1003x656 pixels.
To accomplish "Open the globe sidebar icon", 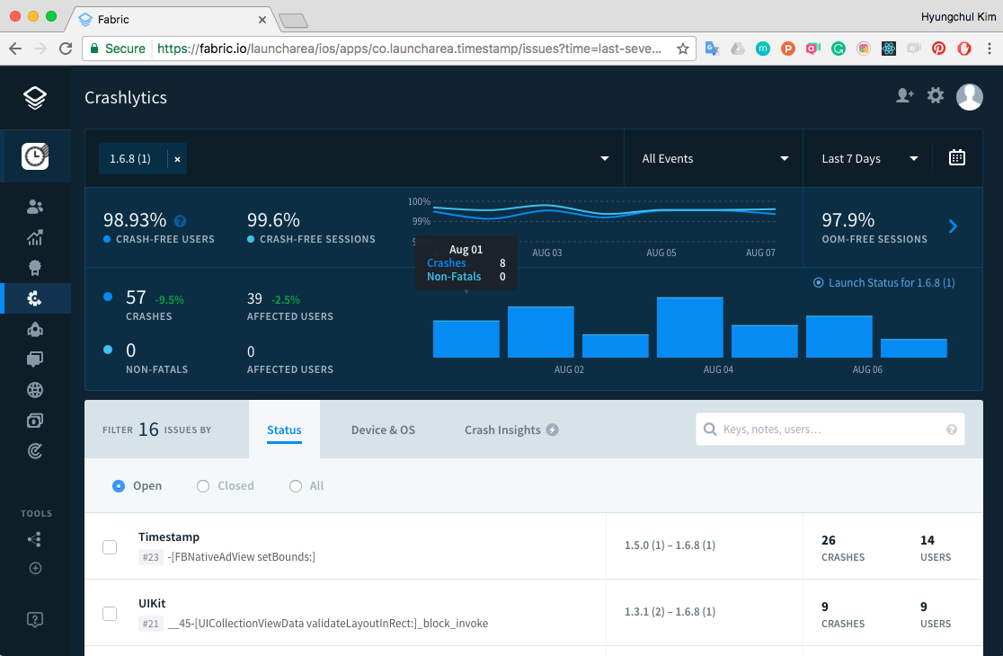I will [34, 390].
